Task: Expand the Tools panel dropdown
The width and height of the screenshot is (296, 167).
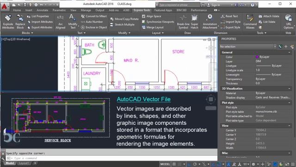Action: (261, 33)
